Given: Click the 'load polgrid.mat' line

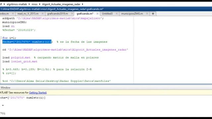Looking at the screenshot, I should point(50,58).
